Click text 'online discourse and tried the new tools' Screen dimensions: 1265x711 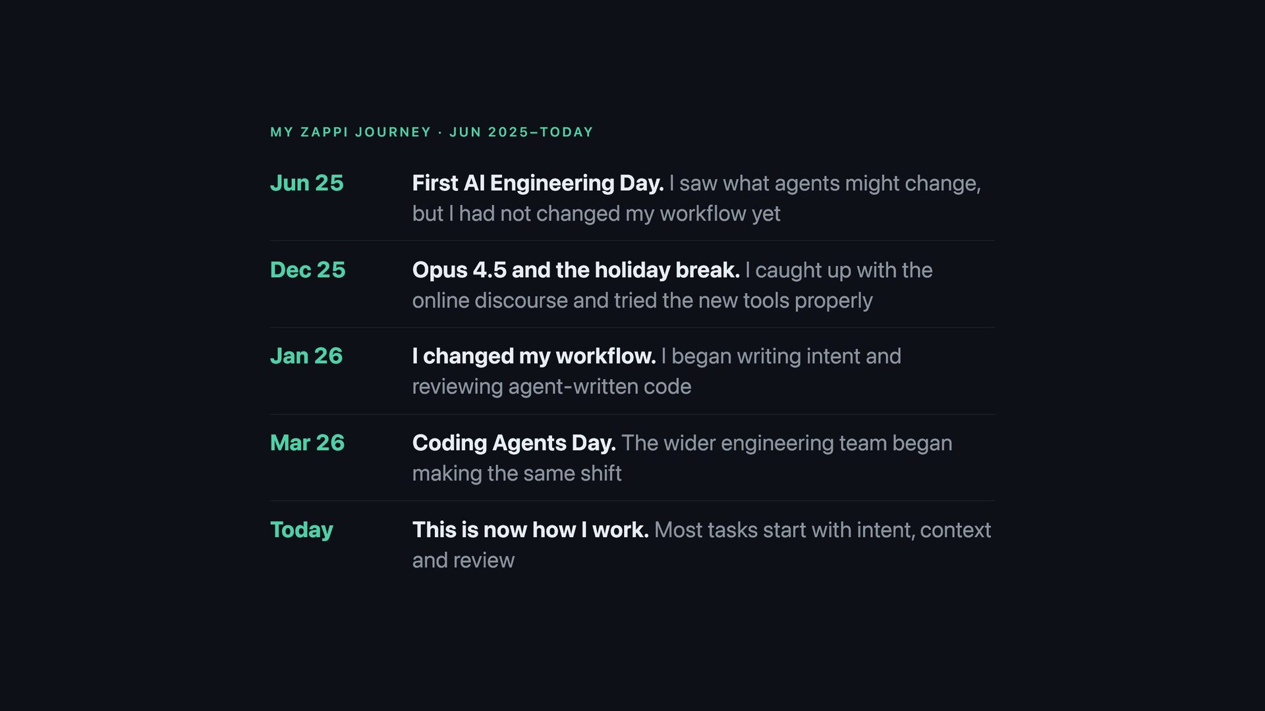point(601,301)
